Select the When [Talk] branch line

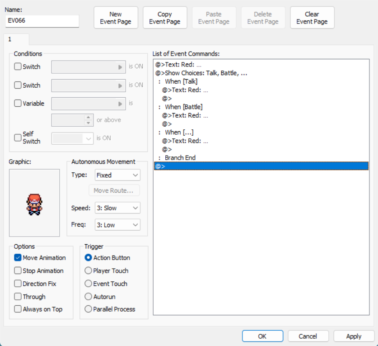click(x=261, y=81)
